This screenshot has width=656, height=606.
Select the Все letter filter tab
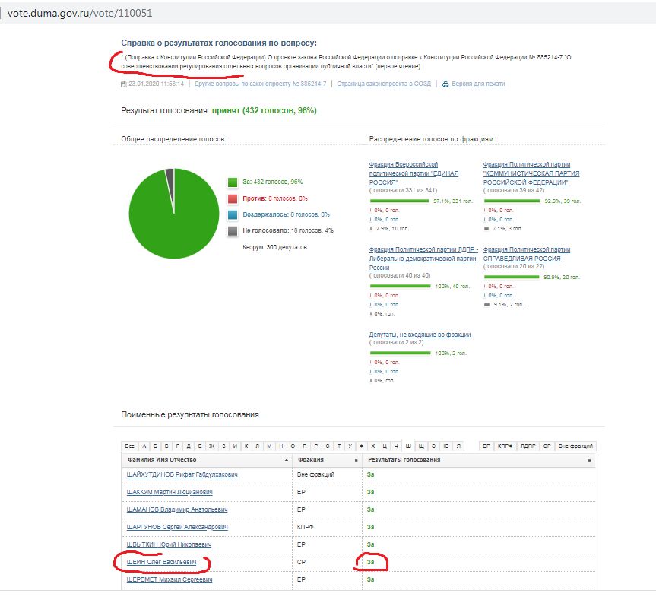point(130,446)
